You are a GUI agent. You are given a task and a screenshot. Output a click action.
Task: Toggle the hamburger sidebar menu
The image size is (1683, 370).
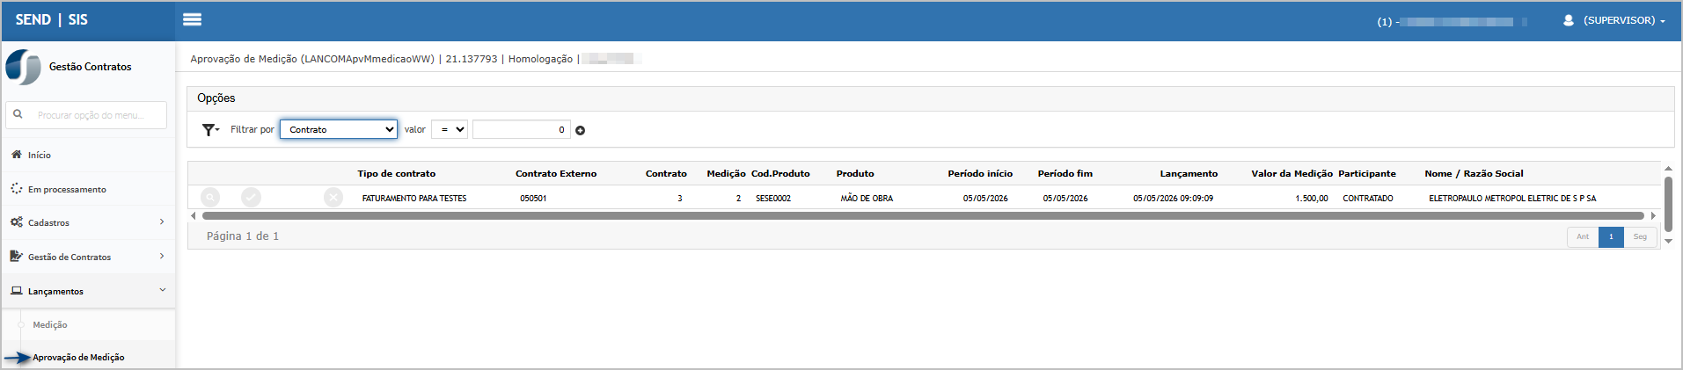click(192, 19)
